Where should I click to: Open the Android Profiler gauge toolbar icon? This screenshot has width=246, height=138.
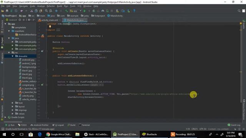tap(103, 11)
